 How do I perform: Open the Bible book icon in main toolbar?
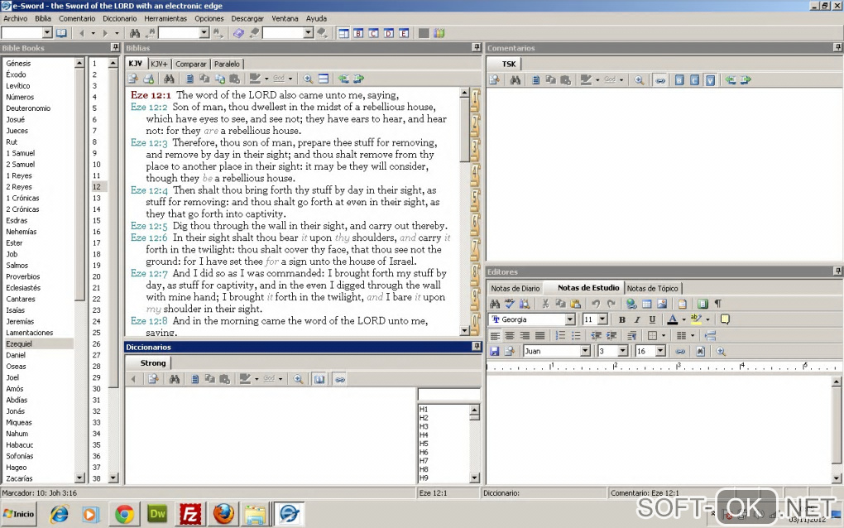[62, 33]
